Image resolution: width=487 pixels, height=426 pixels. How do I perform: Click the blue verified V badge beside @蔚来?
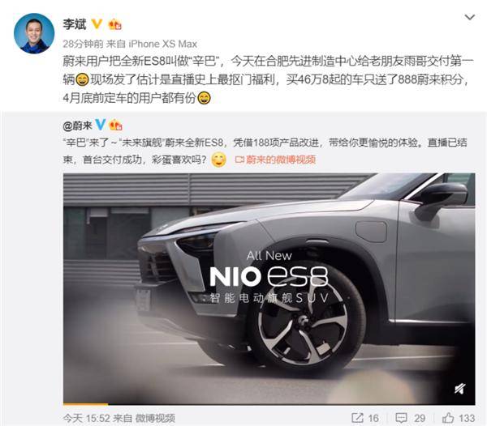(x=100, y=125)
